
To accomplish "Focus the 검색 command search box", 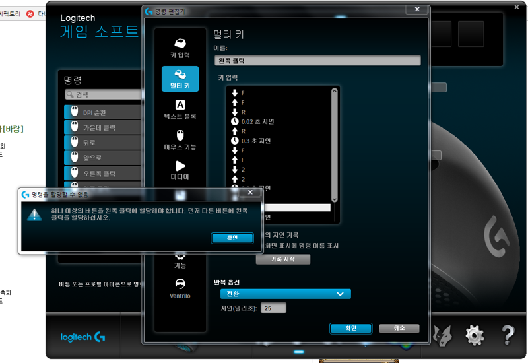I will pos(103,94).
